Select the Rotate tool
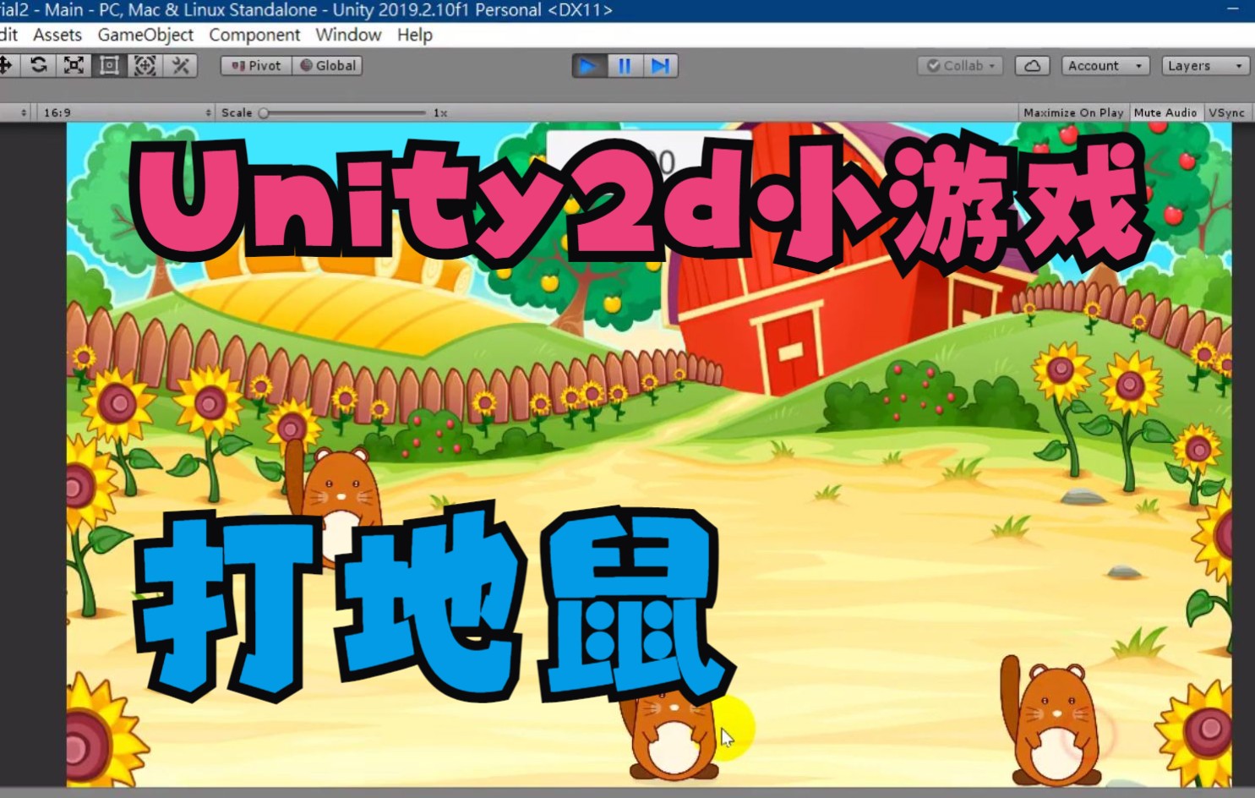 click(x=40, y=65)
